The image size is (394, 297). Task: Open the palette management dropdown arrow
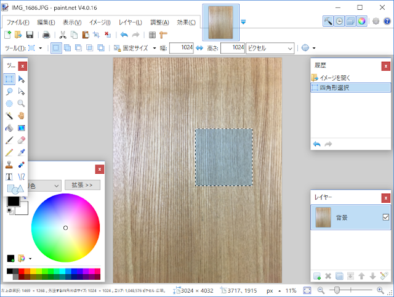(30, 259)
